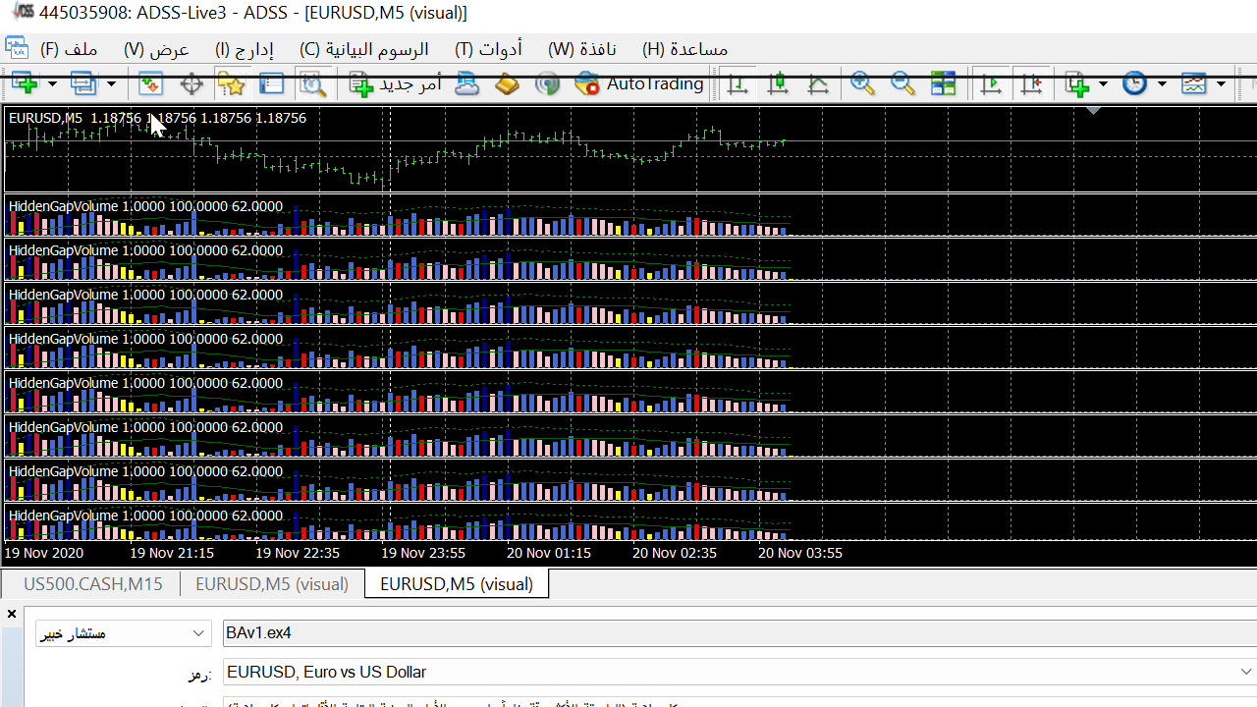Click the New Chart toolbar icon
1257x707 pixels.
pos(24,84)
